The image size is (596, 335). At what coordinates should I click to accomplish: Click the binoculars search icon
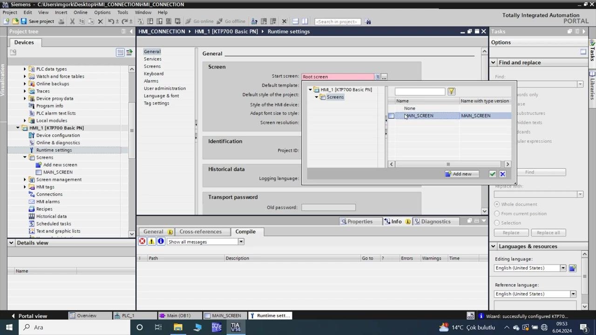[368, 21]
